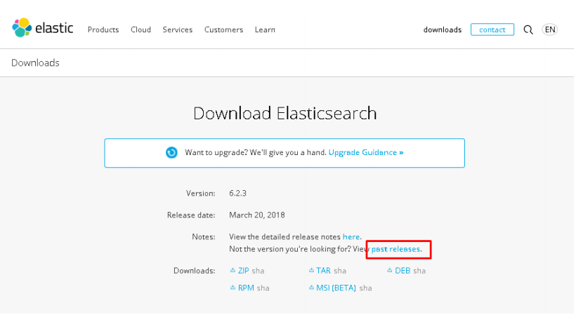Click download icon beside DEB
The image size is (576, 315).
click(389, 270)
